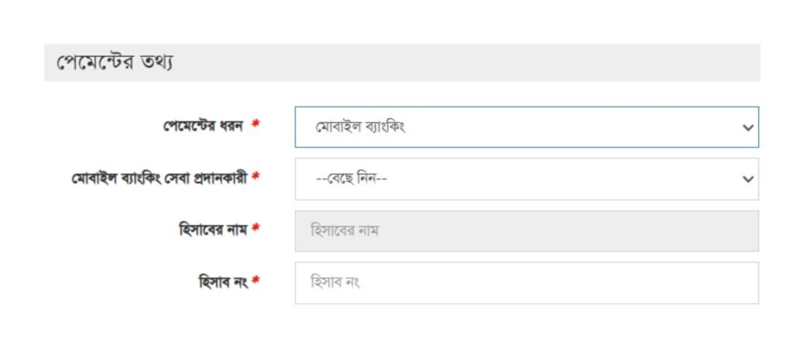Click the হিসাব নং field label
Viewport: 793px width, 348px height.
[222, 282]
